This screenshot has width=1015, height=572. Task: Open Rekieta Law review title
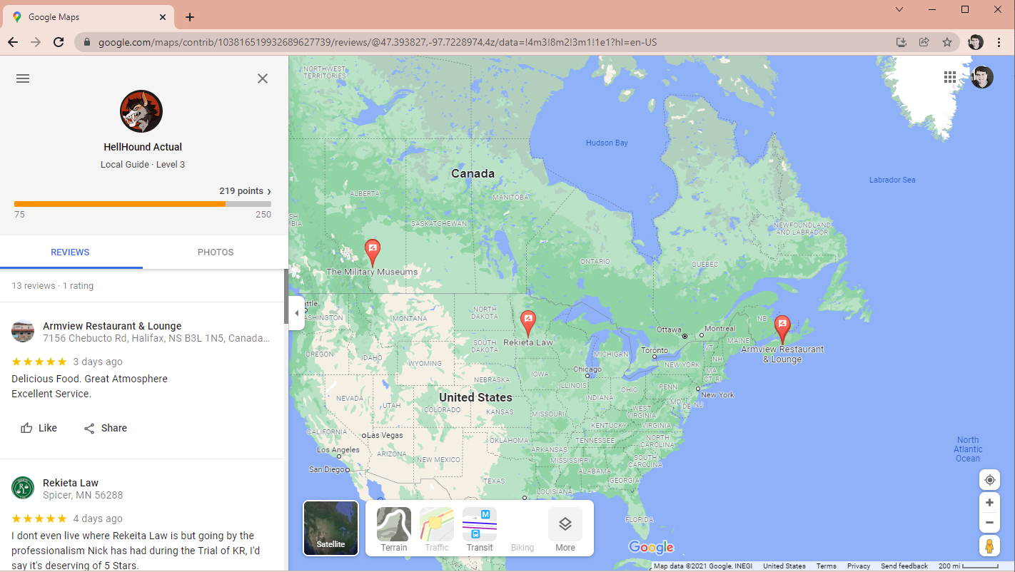coord(71,483)
